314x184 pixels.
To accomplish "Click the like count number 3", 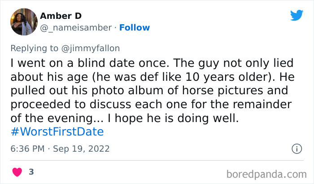I will pos(31,172).
